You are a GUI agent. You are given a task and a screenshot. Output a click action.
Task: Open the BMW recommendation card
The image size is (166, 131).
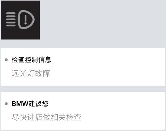[83, 111]
